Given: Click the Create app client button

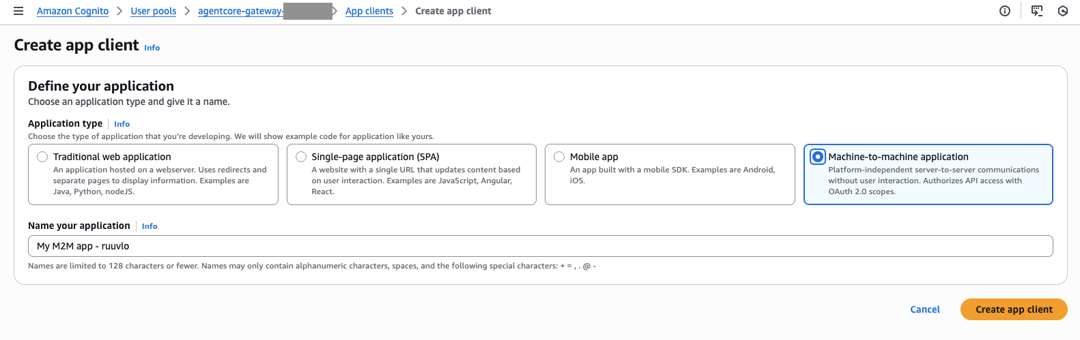Looking at the screenshot, I should pyautogui.click(x=1013, y=309).
